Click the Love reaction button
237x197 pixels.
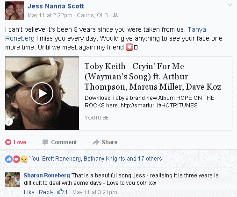(x=16, y=142)
